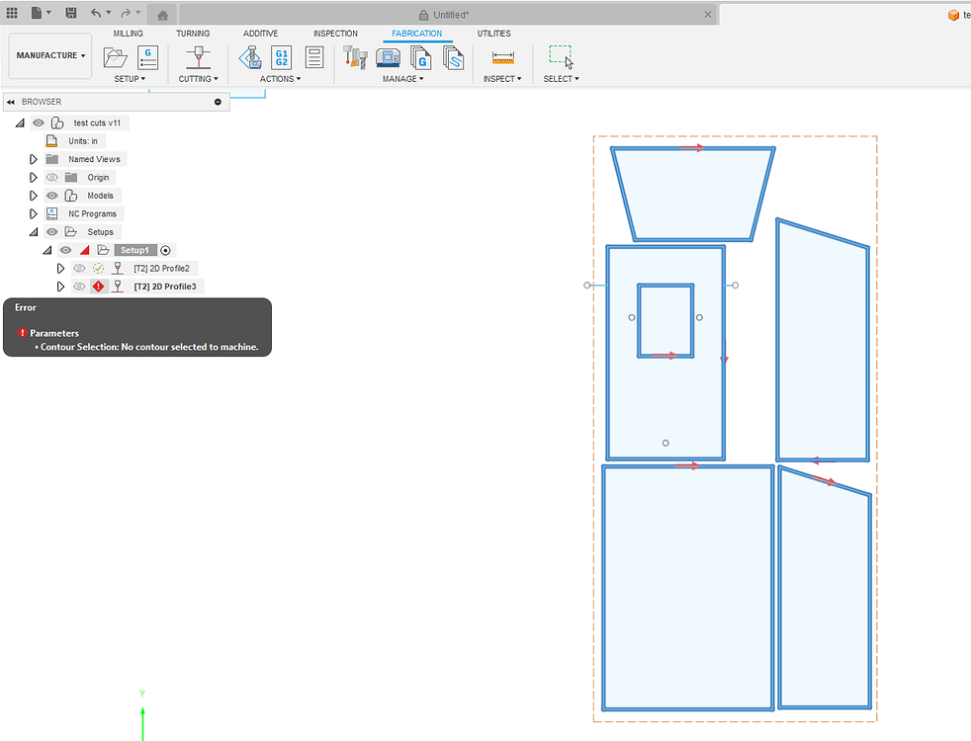
Task: Show the hidden Origin folder
Action: 51,178
